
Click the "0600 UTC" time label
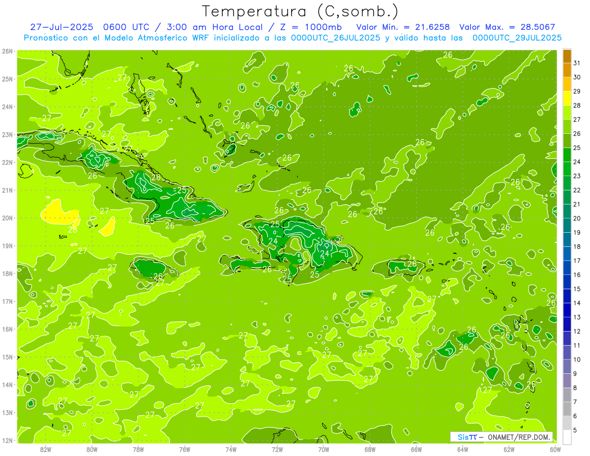(x=127, y=27)
